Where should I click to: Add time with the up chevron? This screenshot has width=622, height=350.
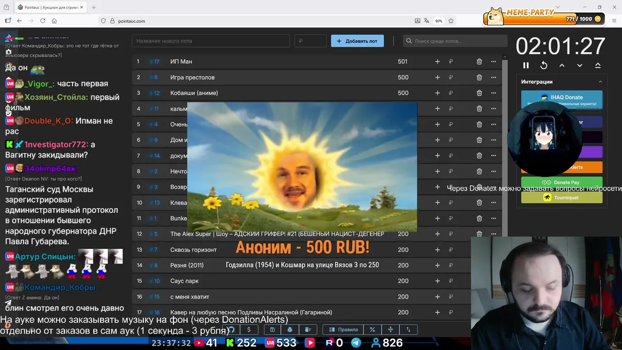tap(562, 65)
